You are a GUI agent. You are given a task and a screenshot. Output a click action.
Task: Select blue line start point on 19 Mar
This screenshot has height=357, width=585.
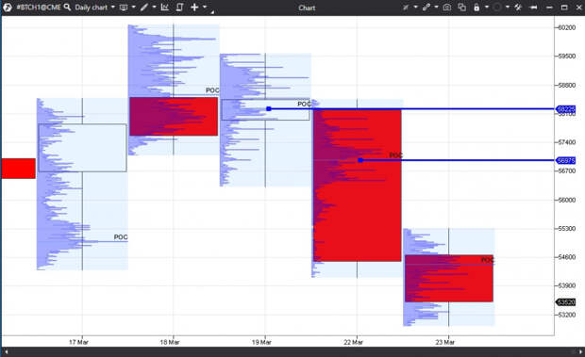269,108
